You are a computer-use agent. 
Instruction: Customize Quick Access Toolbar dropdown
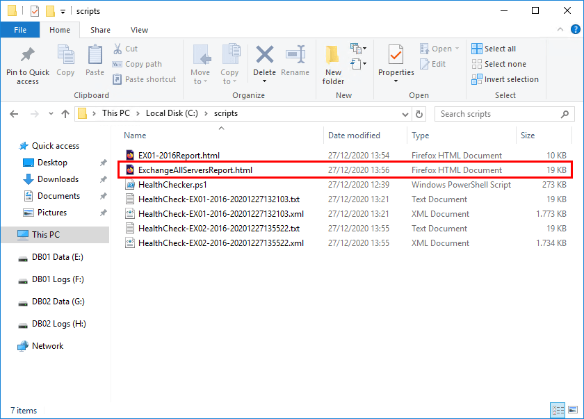[63, 12]
